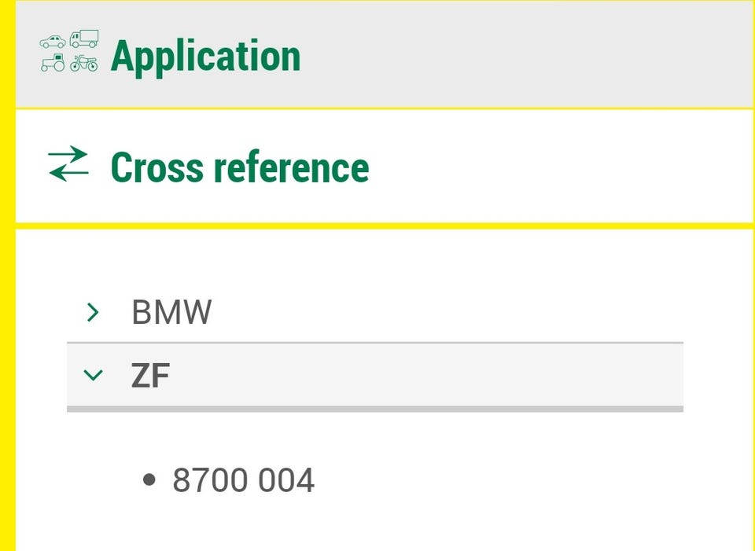The image size is (755, 551).
Task: Click the gray divider line beneath ZF row
Action: [x=374, y=409]
